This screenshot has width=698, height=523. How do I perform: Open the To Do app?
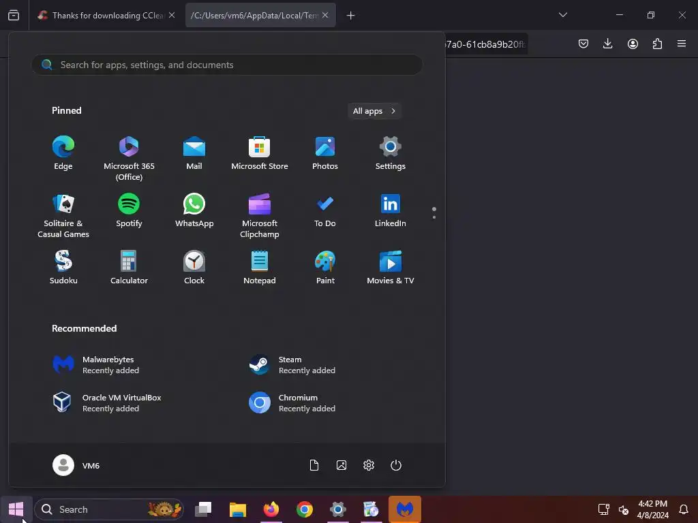pyautogui.click(x=325, y=211)
